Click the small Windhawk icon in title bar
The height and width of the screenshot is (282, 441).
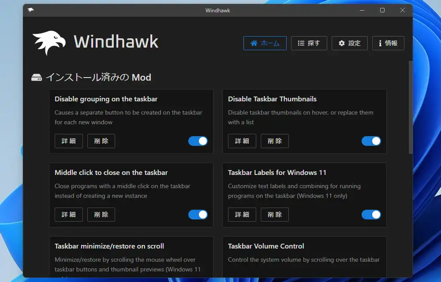click(31, 10)
